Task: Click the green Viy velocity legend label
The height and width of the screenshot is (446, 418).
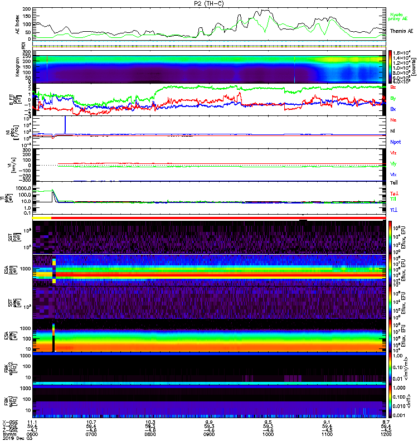Action: tap(393, 164)
